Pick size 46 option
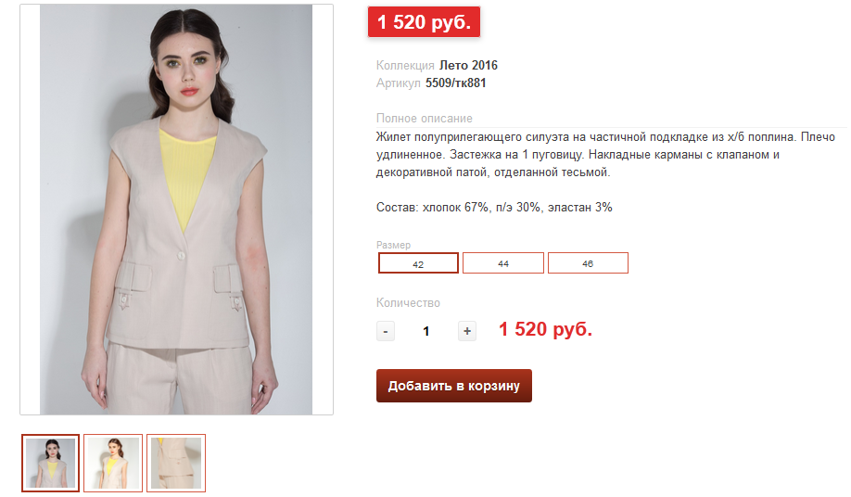The image size is (851, 497). click(x=588, y=263)
